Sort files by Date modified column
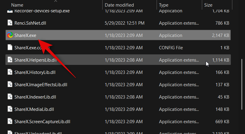The image size is (245, 134). click(119, 5)
